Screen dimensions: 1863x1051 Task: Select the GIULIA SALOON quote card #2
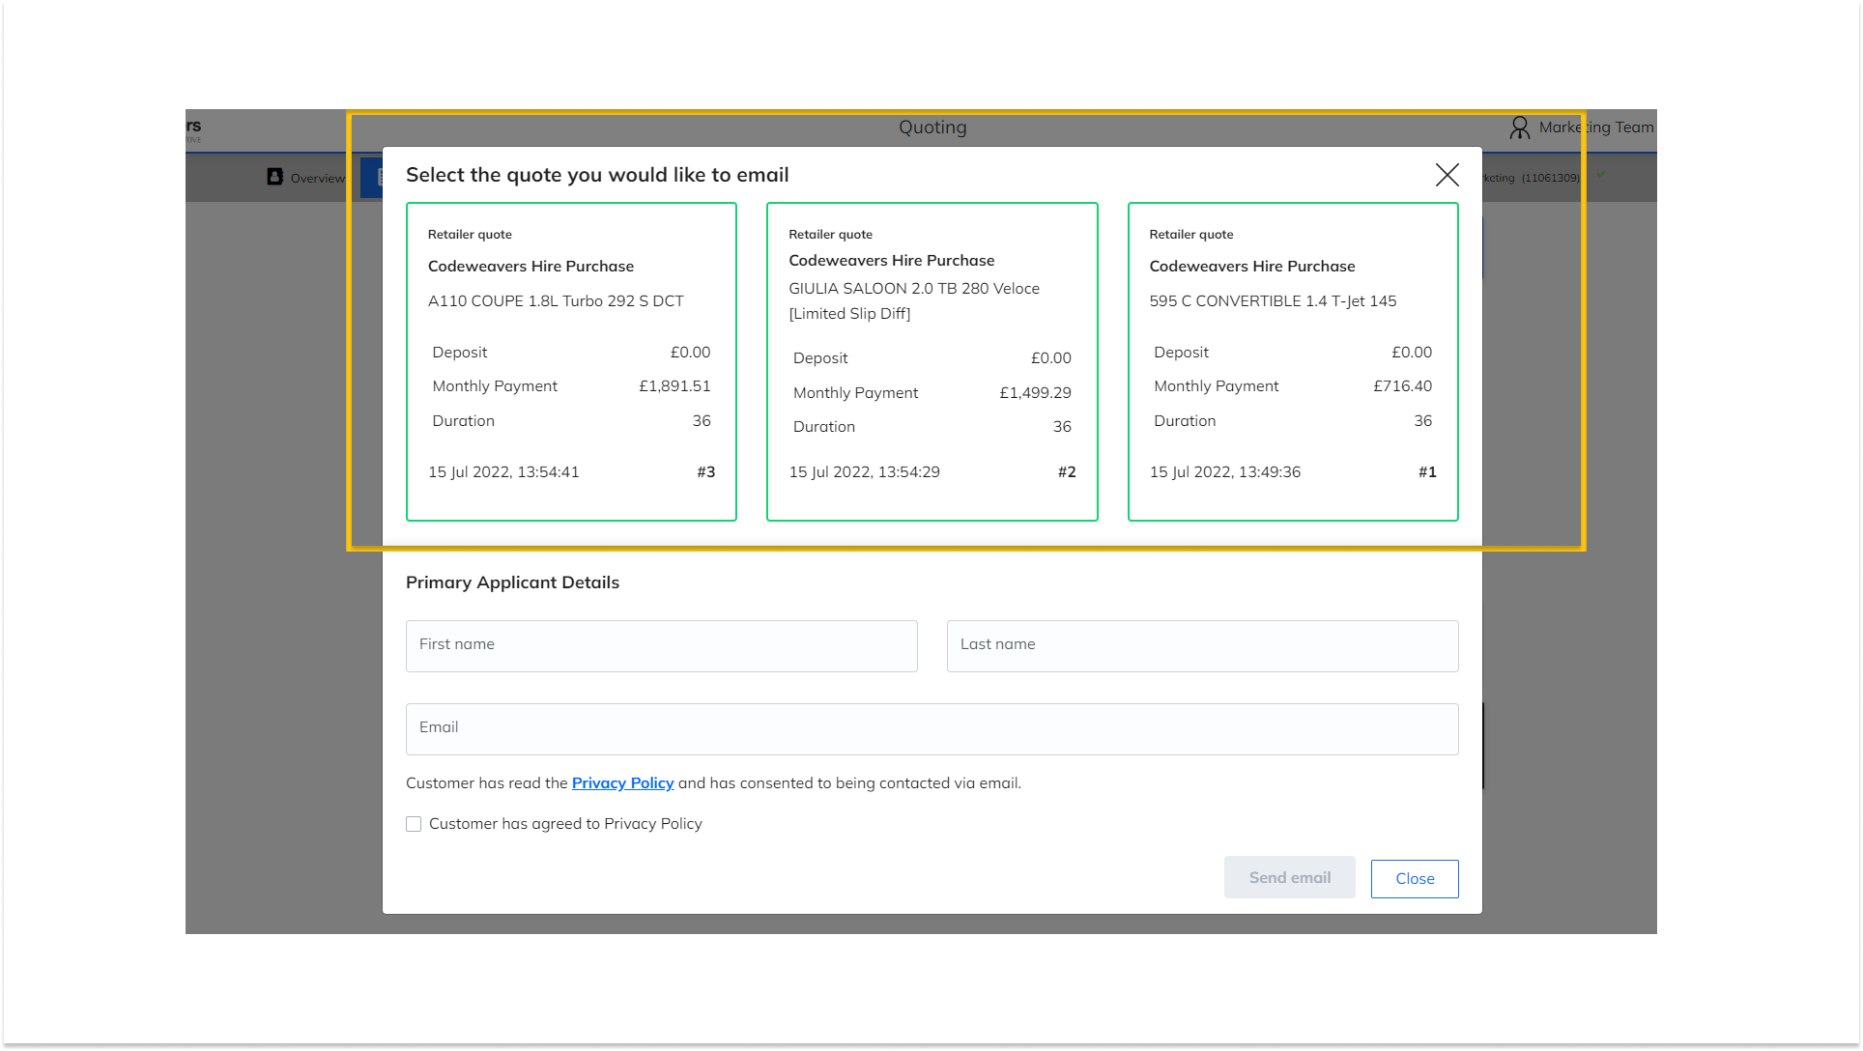pyautogui.click(x=931, y=361)
